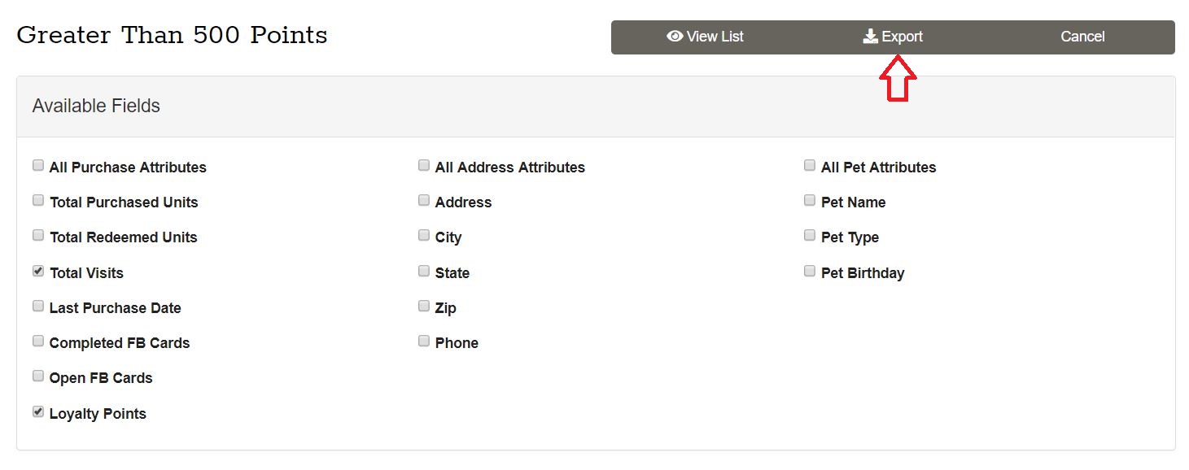Select Last Purchase Date checkbox
1189x470 pixels.
(x=38, y=307)
